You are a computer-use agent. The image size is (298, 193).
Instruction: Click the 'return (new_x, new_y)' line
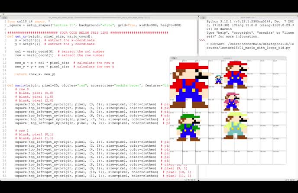[35, 74]
